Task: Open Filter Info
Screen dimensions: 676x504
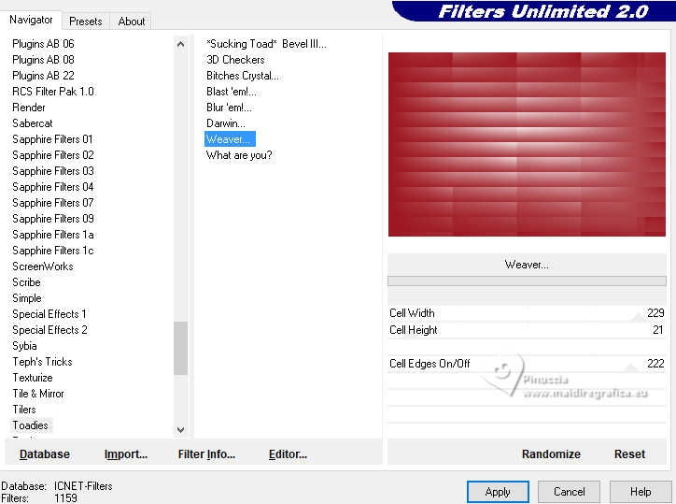Action: pyautogui.click(x=206, y=454)
